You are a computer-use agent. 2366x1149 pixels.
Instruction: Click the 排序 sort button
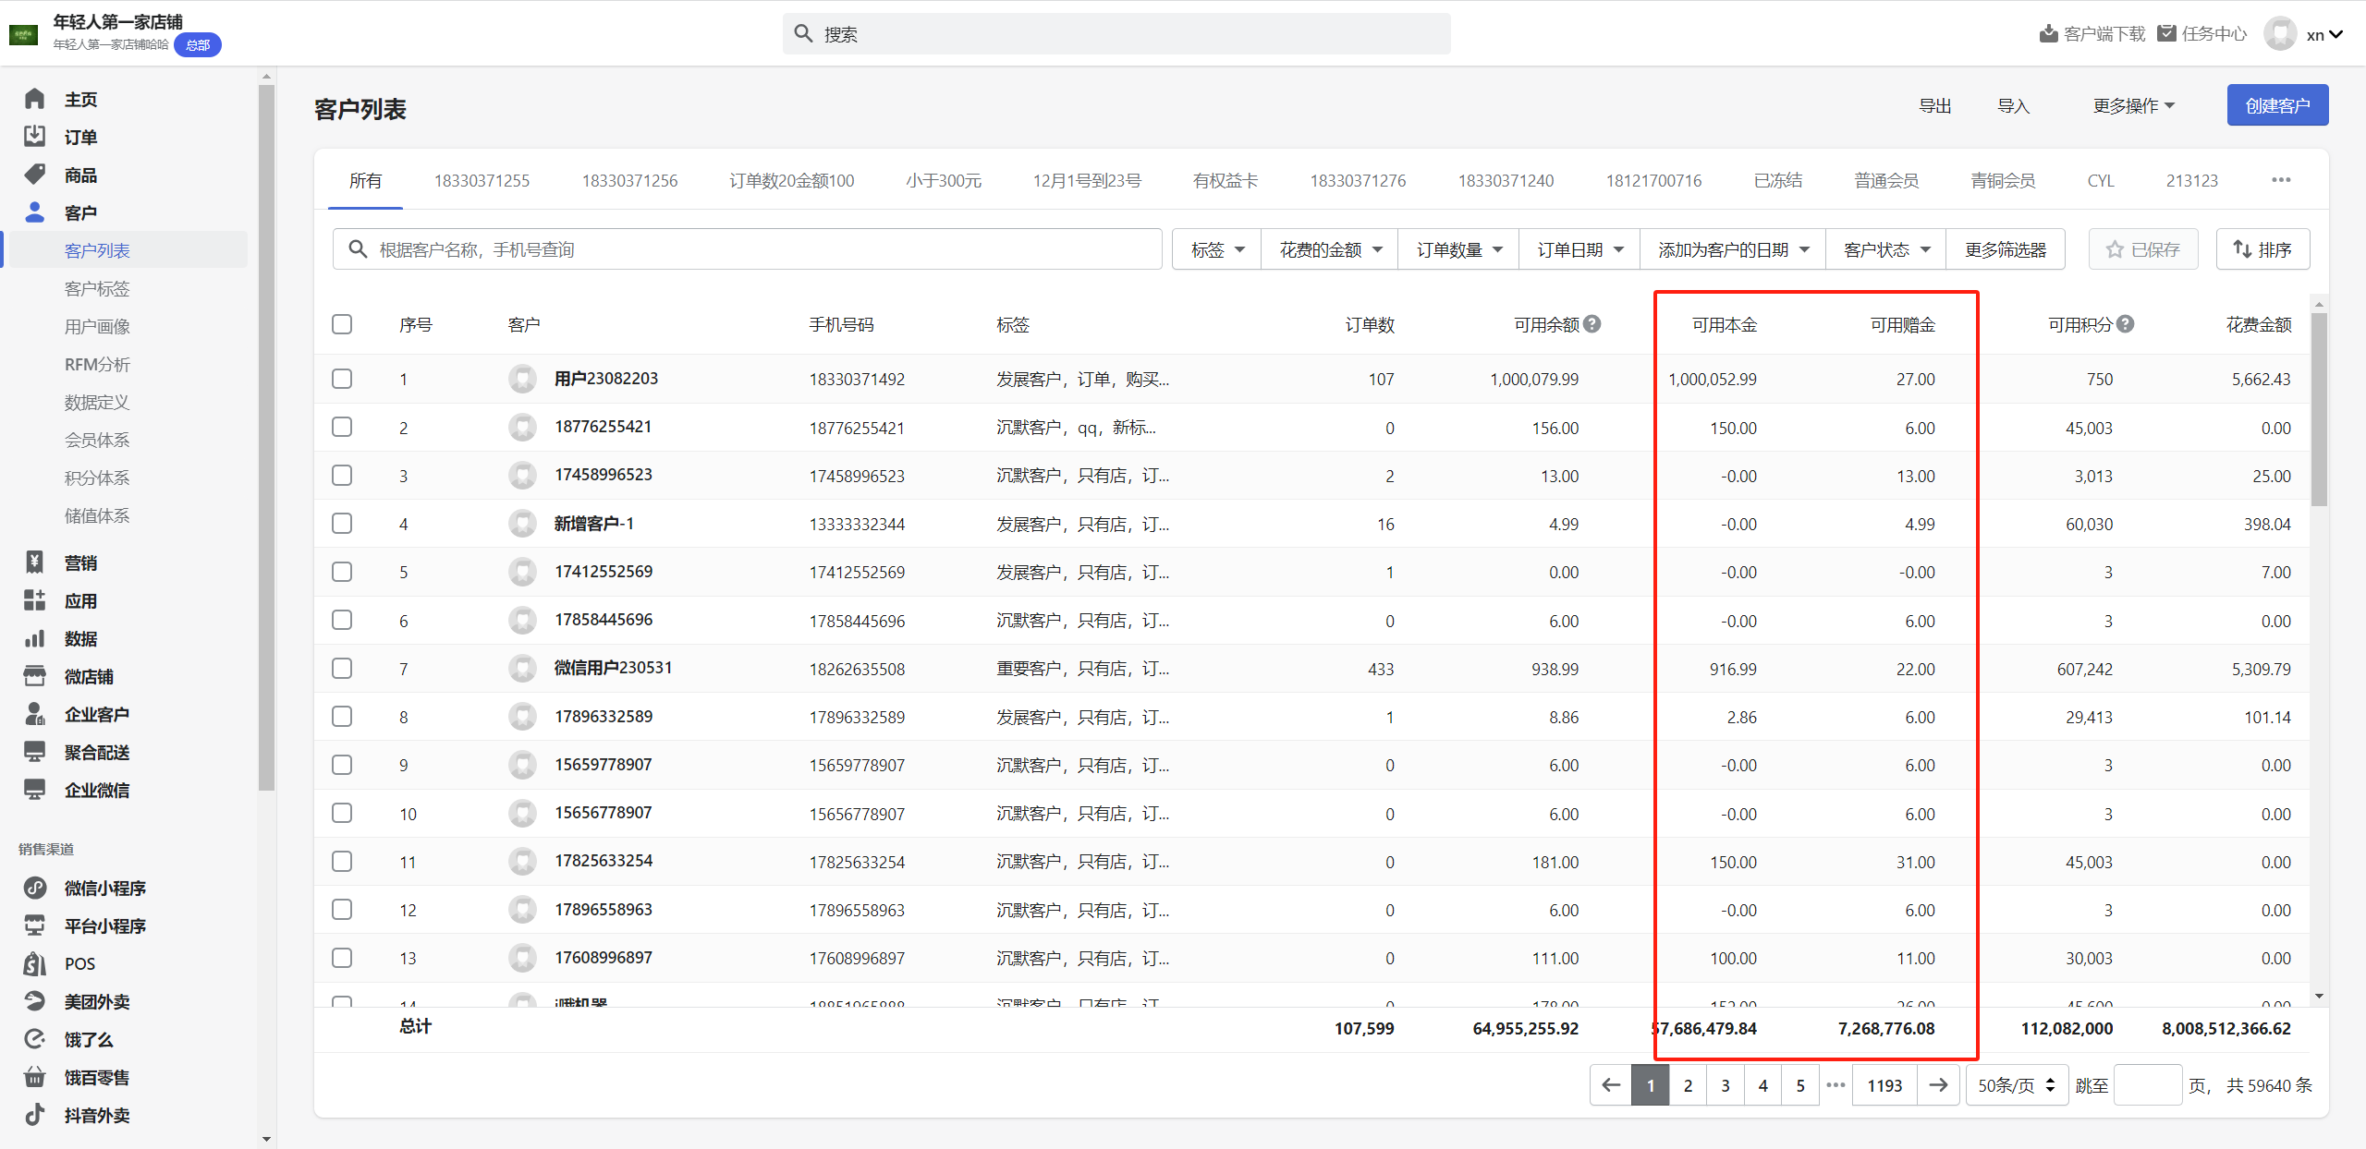point(2262,249)
